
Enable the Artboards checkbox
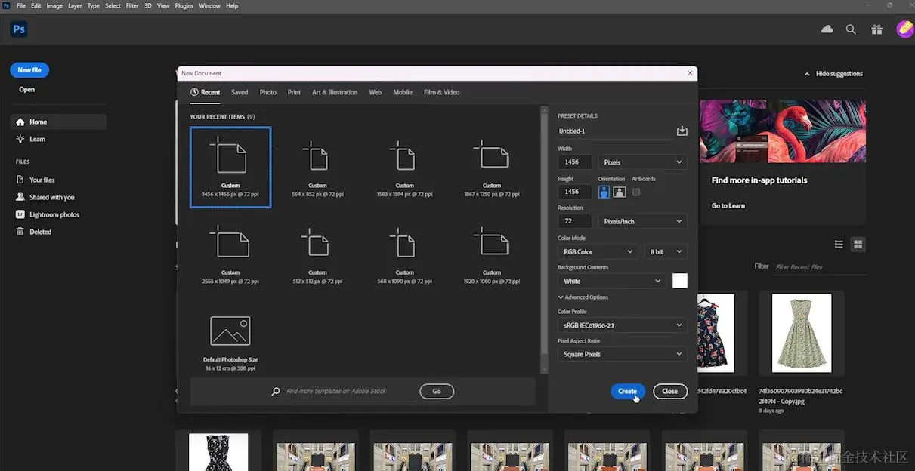(636, 192)
